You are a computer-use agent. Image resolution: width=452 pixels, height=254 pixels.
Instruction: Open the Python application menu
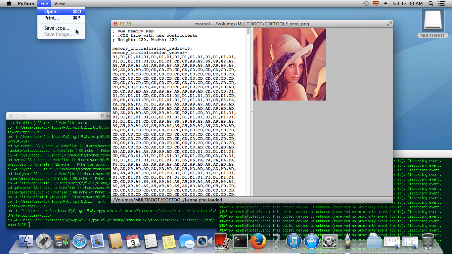coord(26,4)
